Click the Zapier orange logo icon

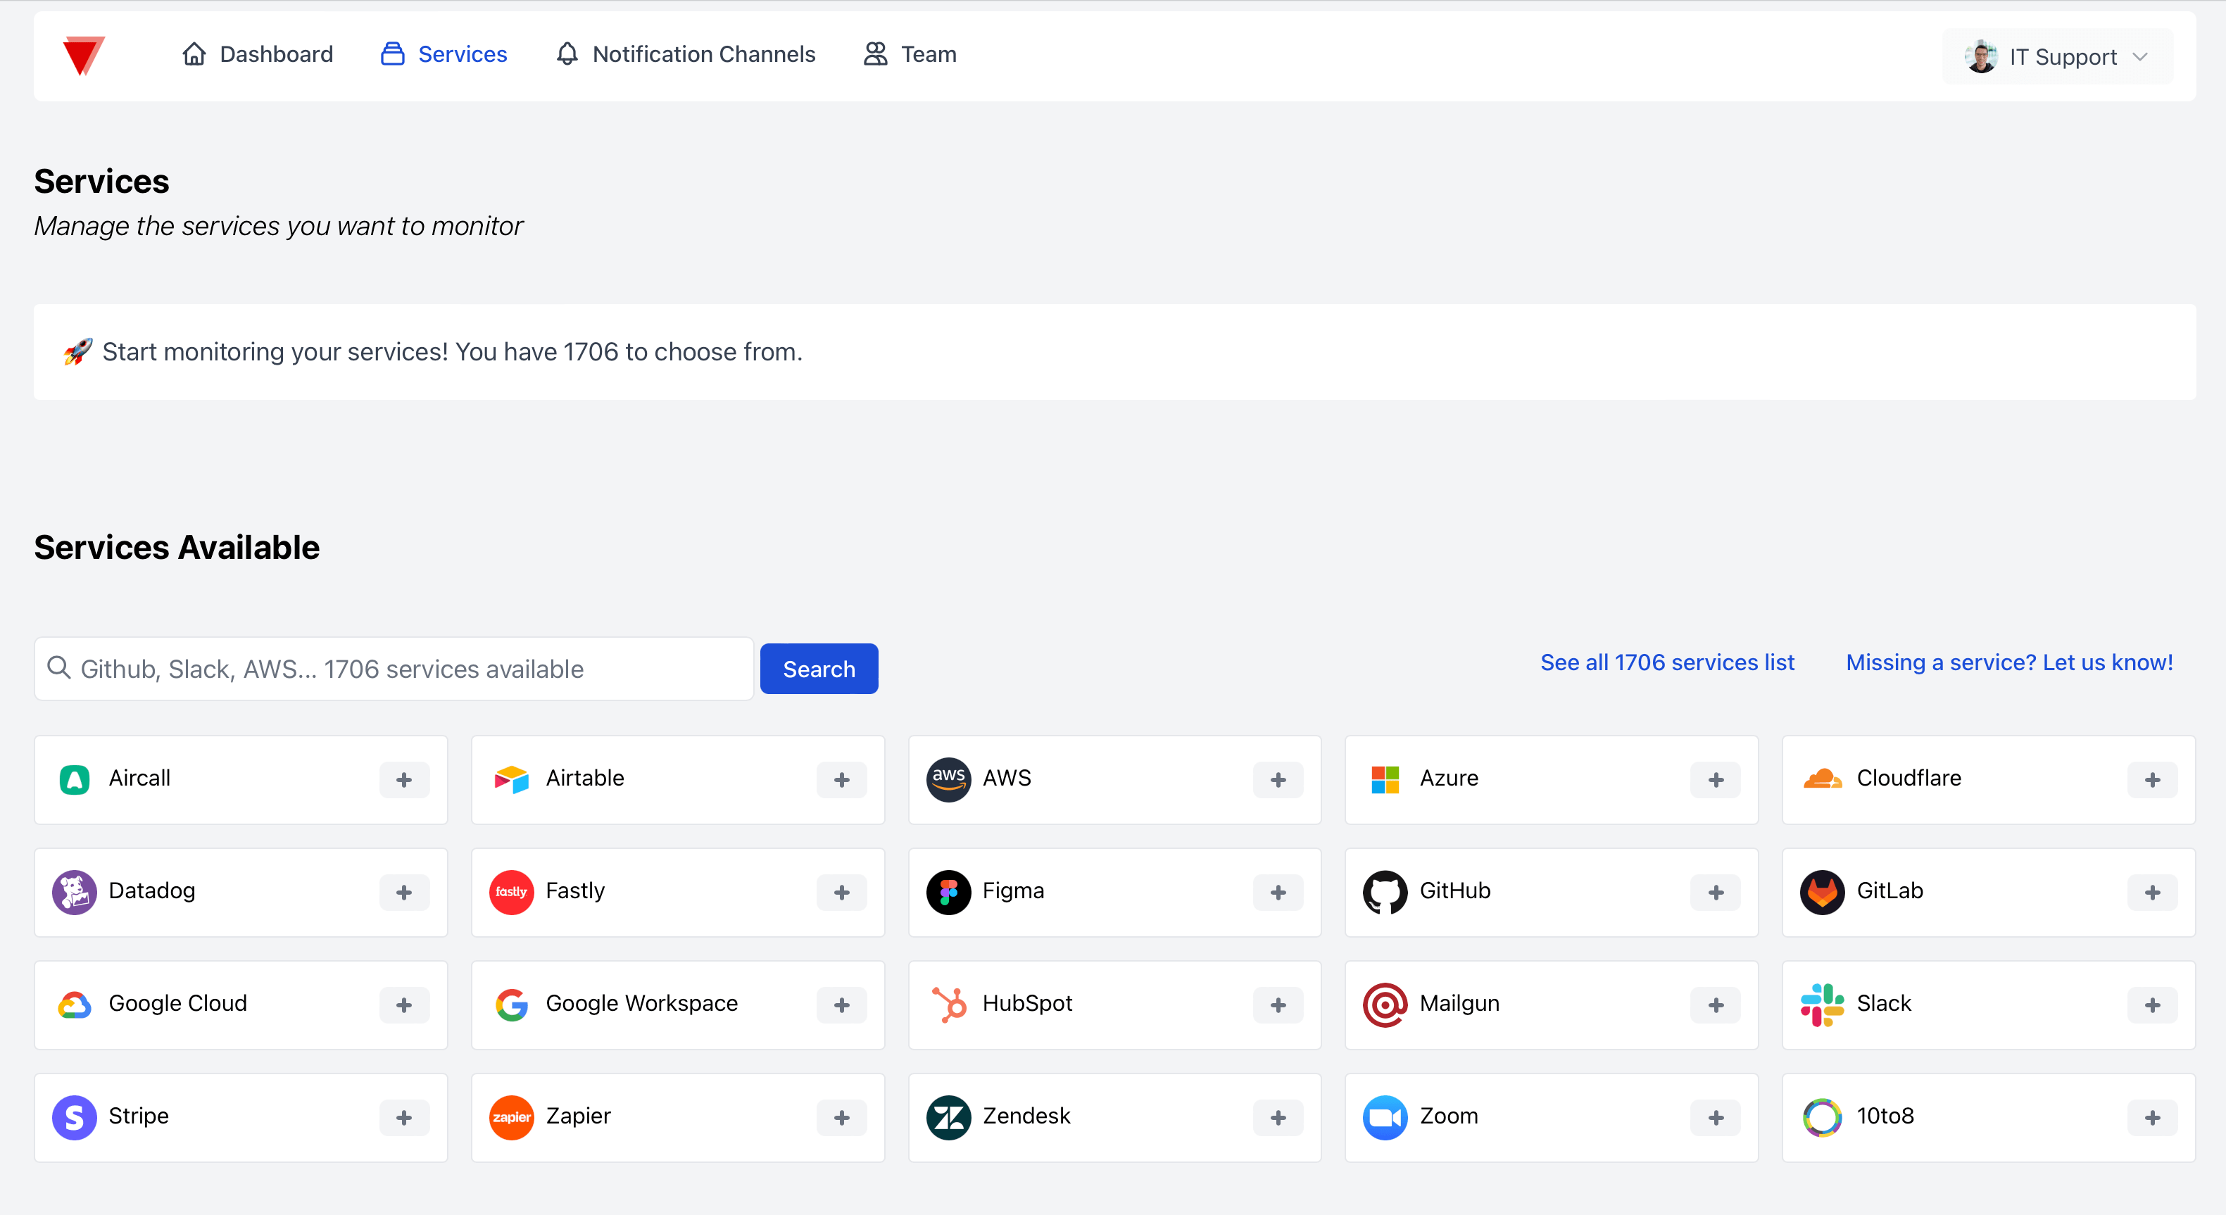point(512,1117)
